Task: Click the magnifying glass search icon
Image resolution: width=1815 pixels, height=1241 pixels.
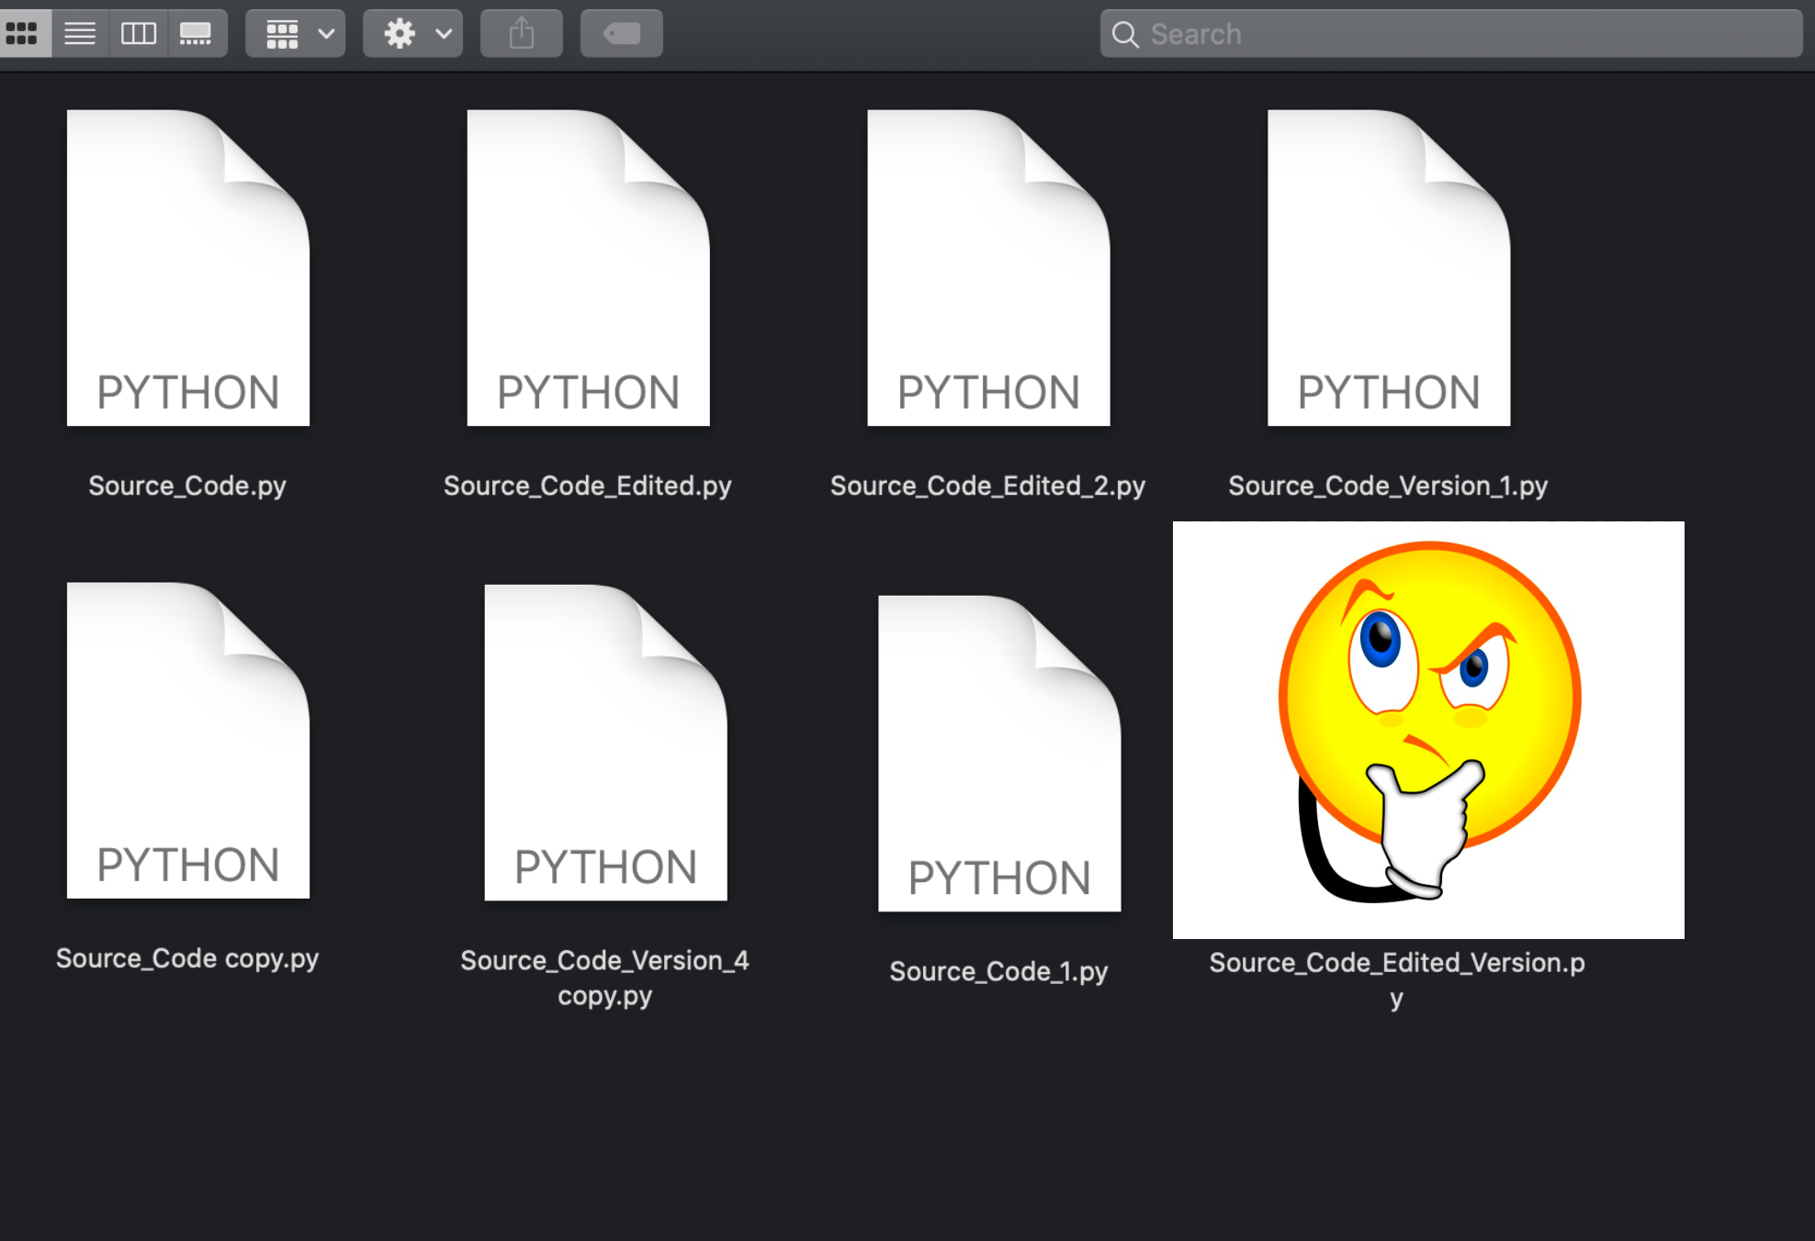Action: click(x=1125, y=35)
